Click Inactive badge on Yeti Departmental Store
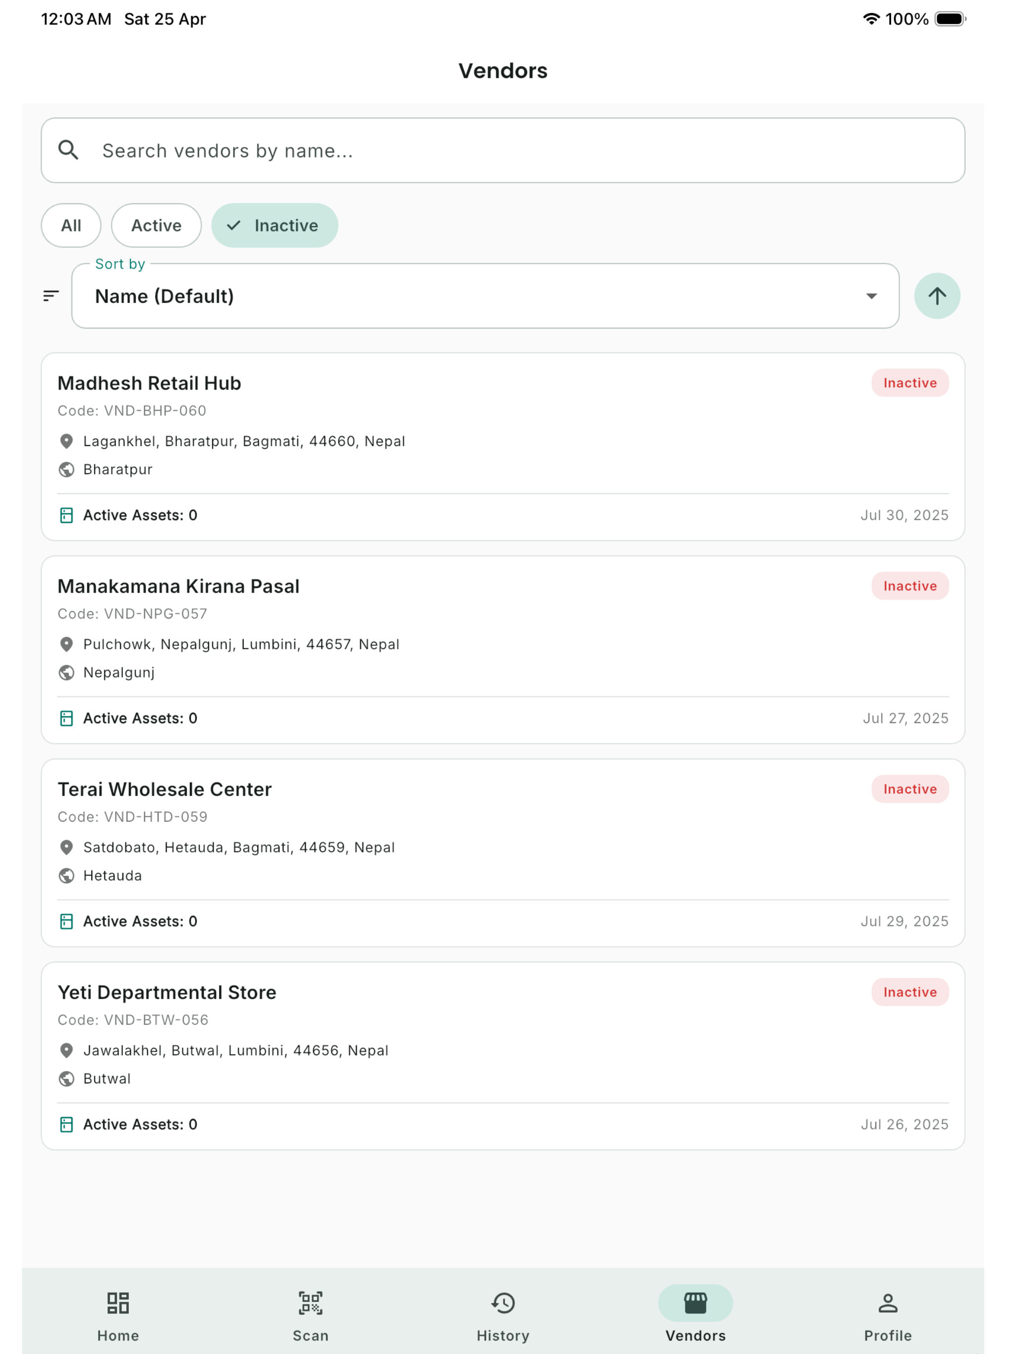This screenshot has height=1354, width=1015. [910, 992]
